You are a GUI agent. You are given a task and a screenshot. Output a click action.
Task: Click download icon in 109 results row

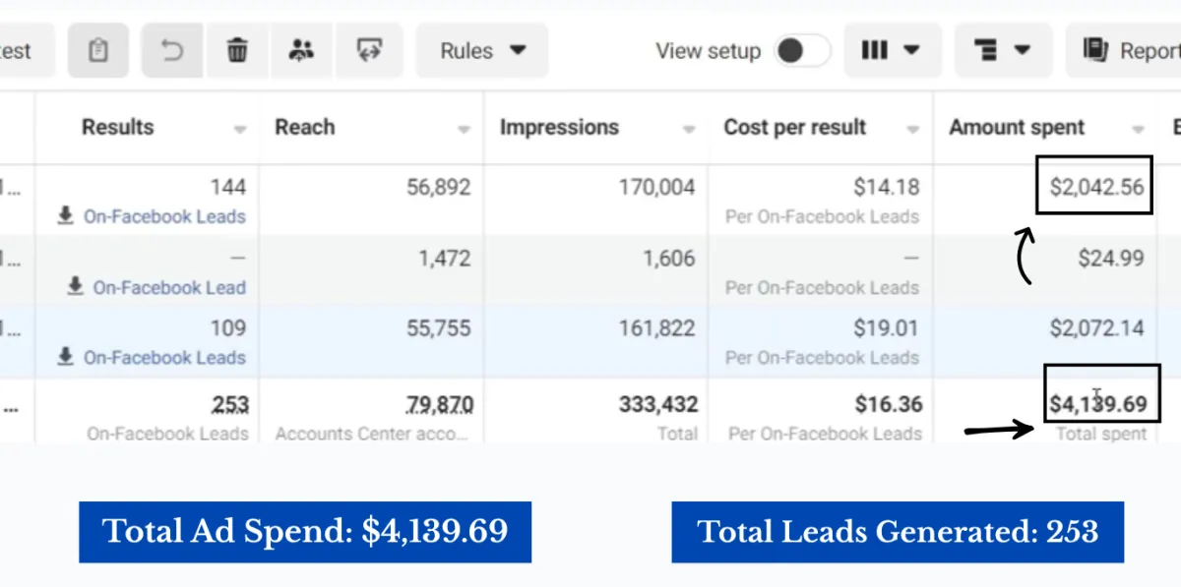[66, 357]
